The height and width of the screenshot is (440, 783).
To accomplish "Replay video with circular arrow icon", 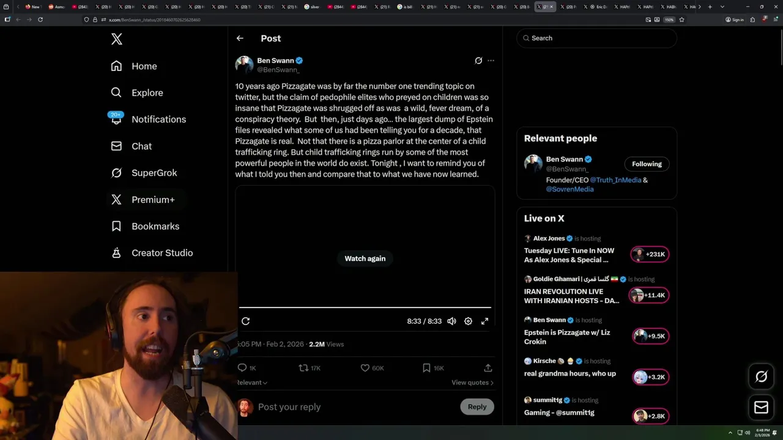I will 246,321.
